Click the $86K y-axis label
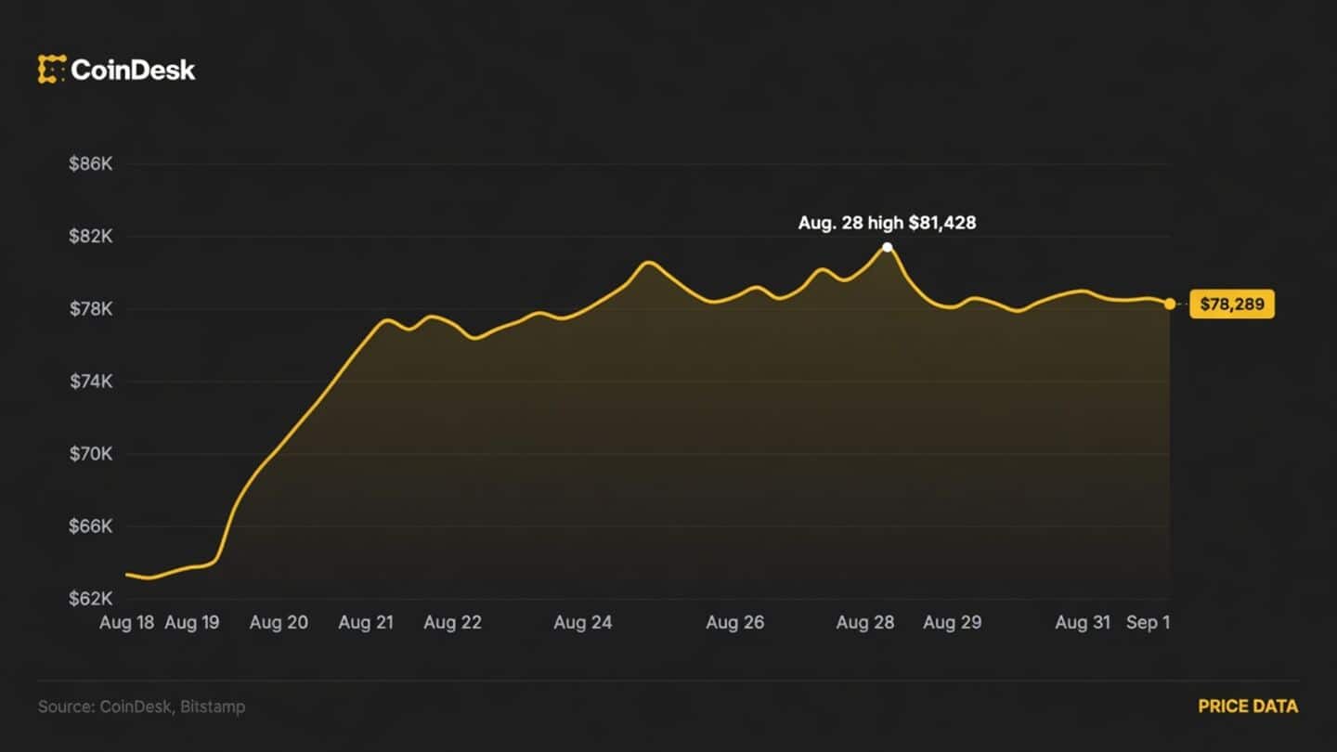 [x=90, y=164]
